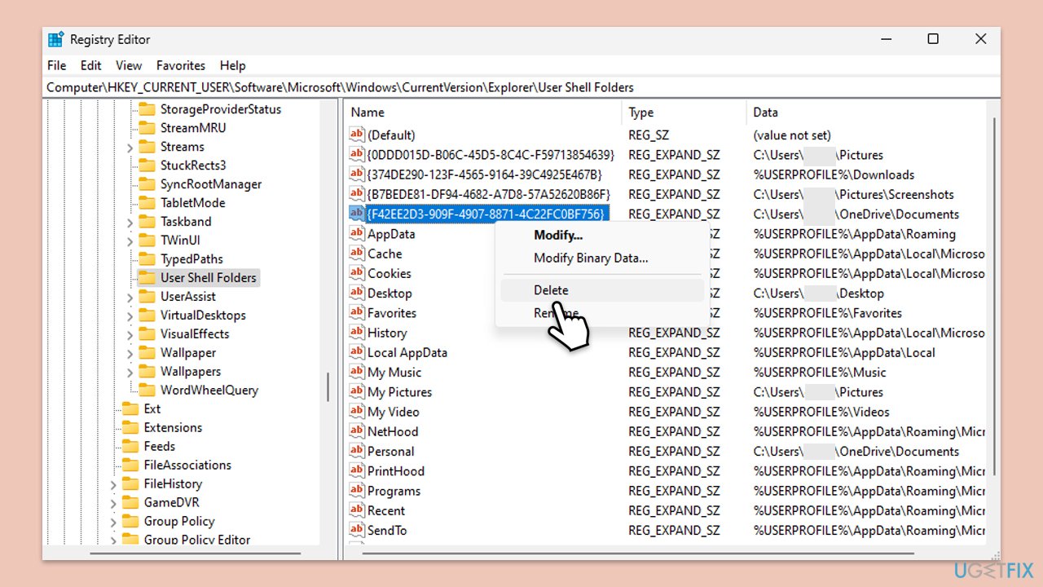Click the %USERPROFILE%\Downloads data cell
The width and height of the screenshot is (1043, 587).
834,174
